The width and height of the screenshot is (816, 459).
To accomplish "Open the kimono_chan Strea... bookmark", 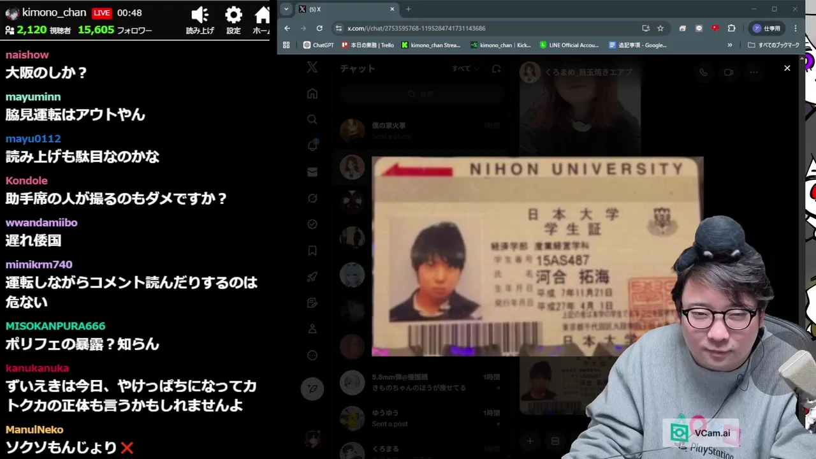I will coord(431,45).
